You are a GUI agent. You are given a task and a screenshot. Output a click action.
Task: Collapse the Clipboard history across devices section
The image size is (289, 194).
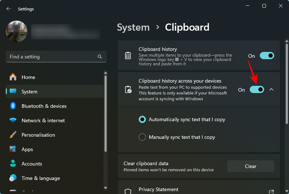[x=271, y=90]
